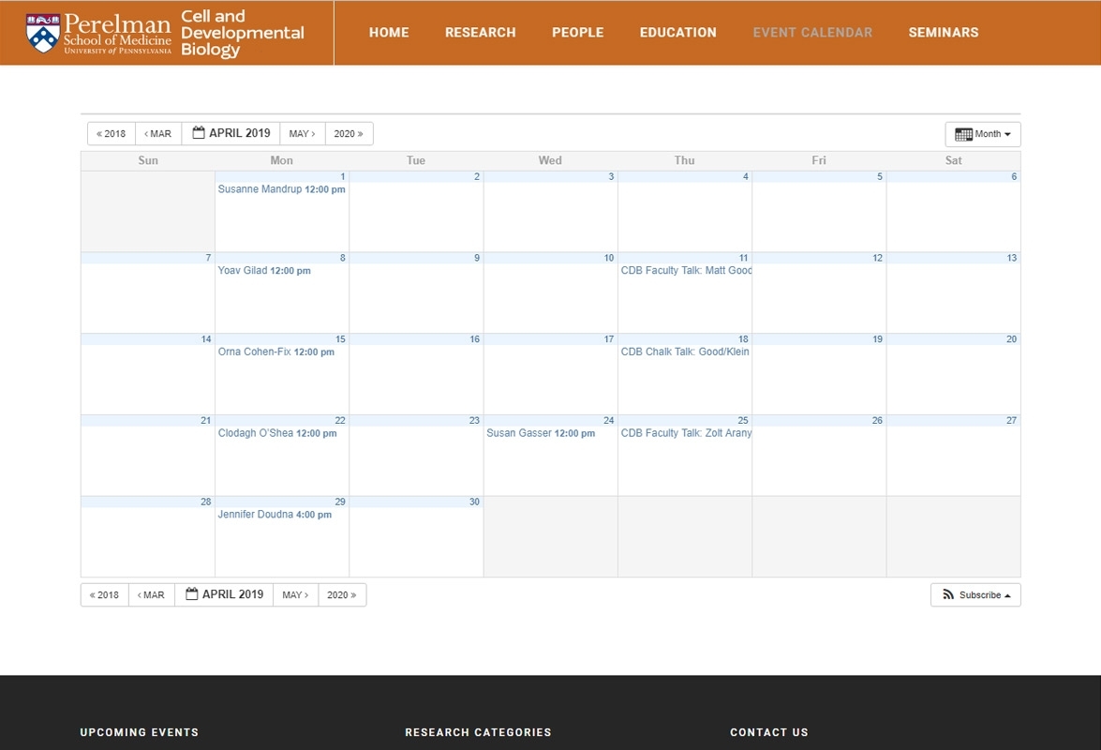Select day number 21 in the calendar
1101x750 pixels.
tap(206, 421)
